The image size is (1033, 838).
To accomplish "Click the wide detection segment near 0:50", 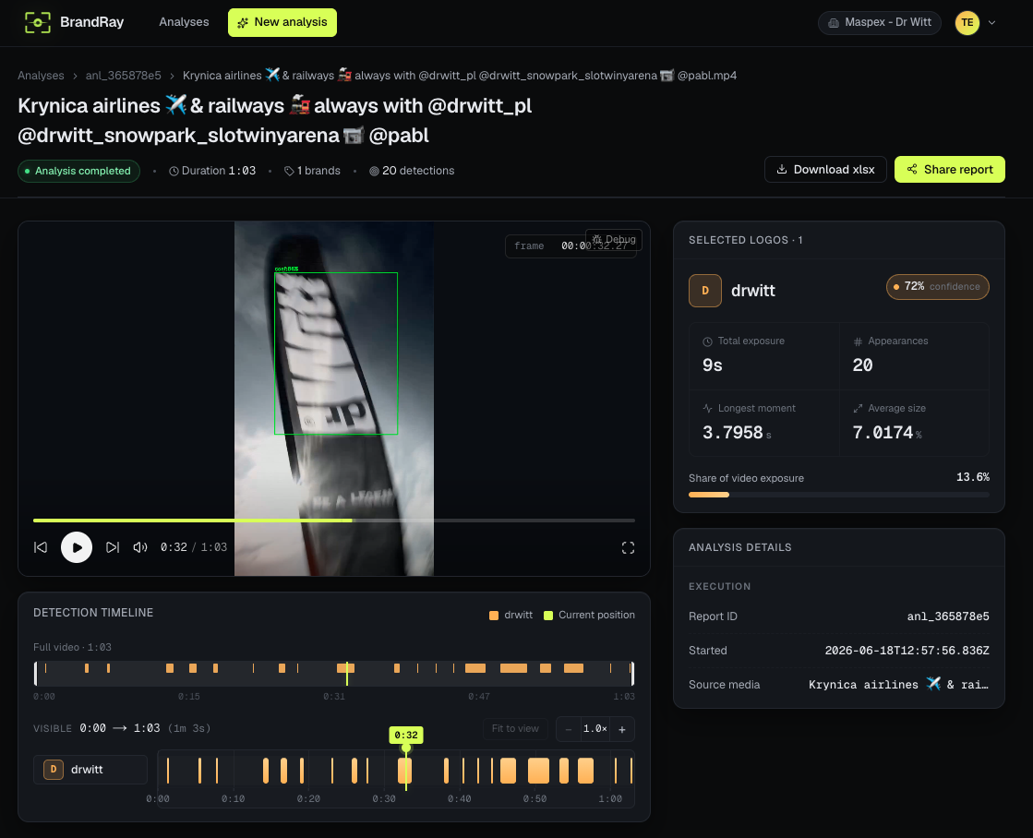I will pos(538,770).
